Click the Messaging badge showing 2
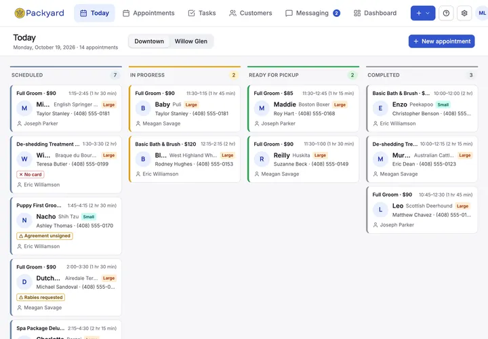Viewport: 488px width, 339px height. coord(336,13)
